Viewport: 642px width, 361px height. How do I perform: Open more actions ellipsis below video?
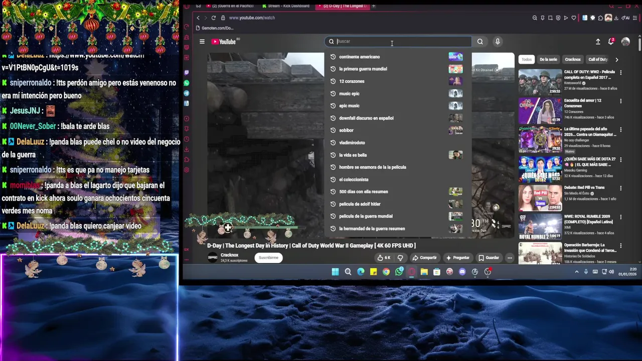point(510,258)
